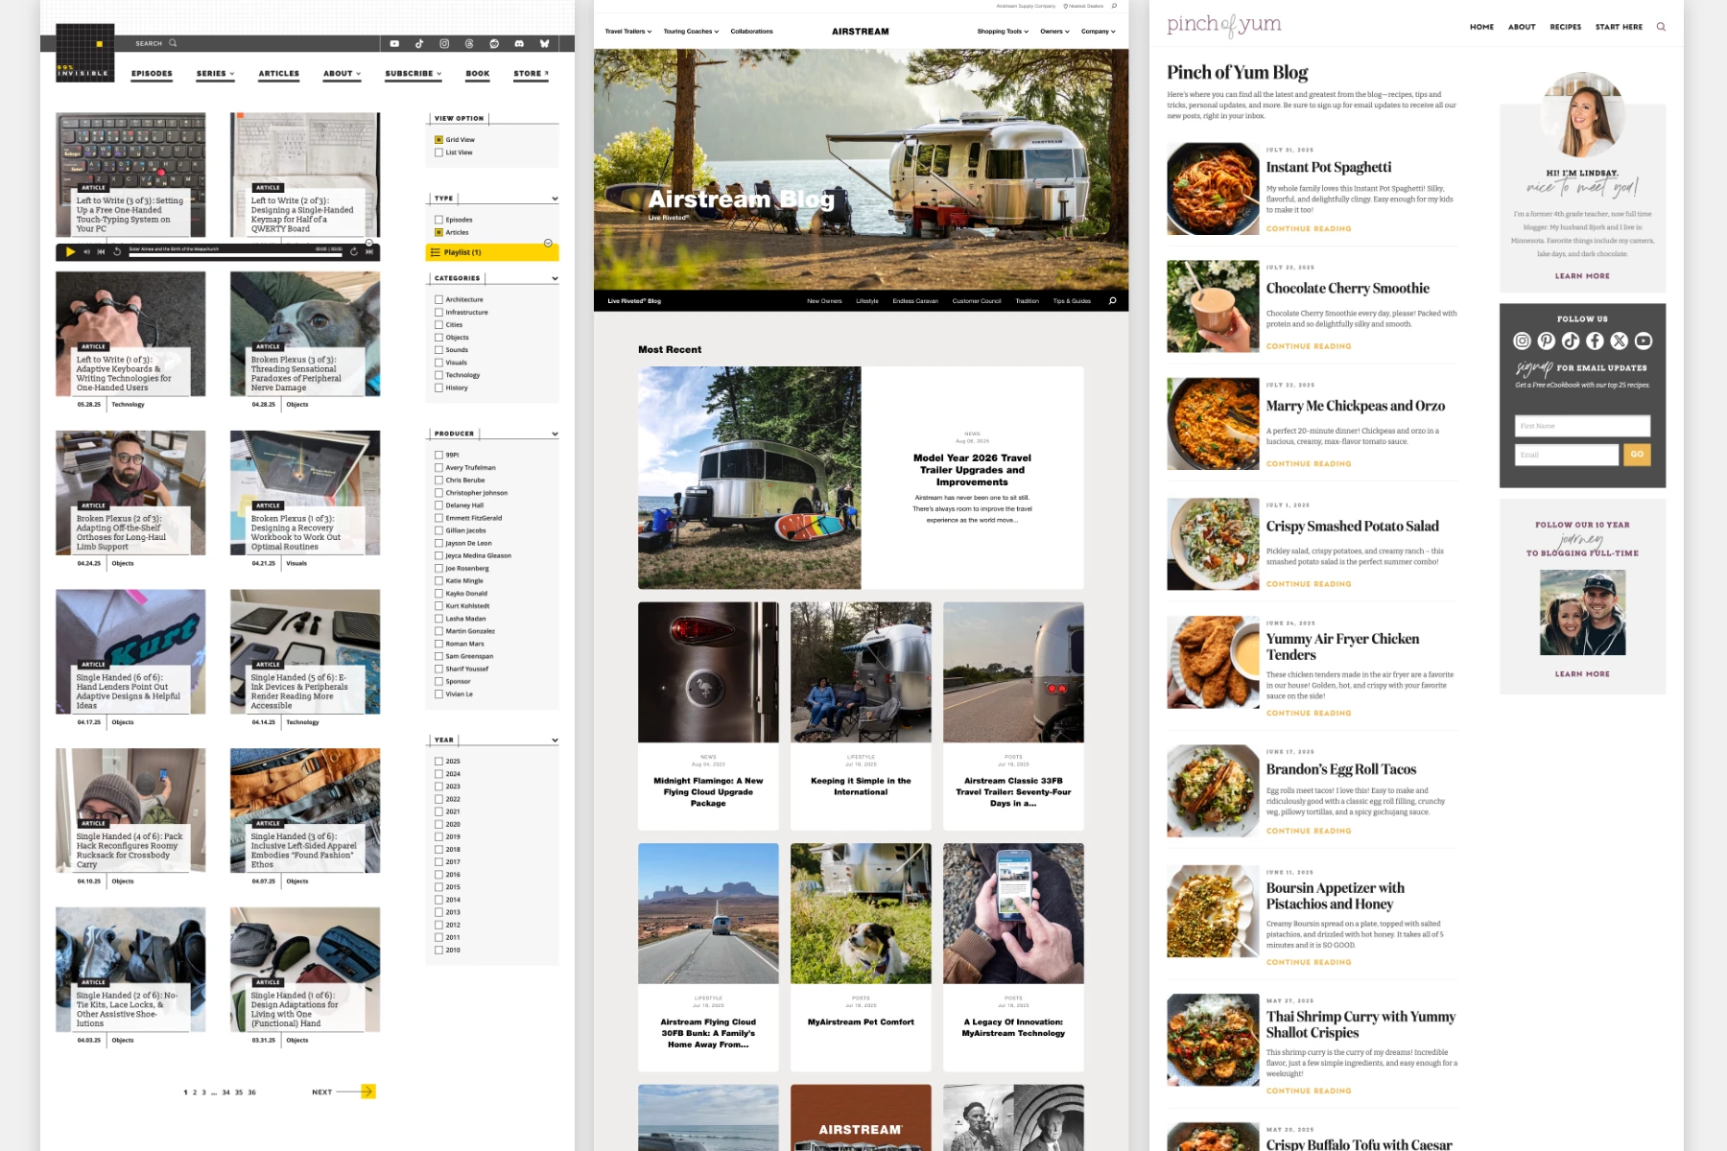The height and width of the screenshot is (1151, 1727).
Task: Open the Series dropdown menu
Action: (x=216, y=74)
